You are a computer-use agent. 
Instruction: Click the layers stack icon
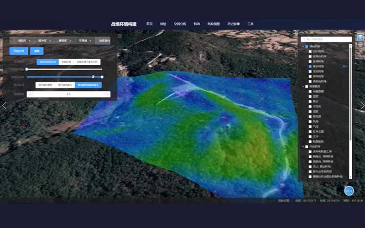click(360, 37)
